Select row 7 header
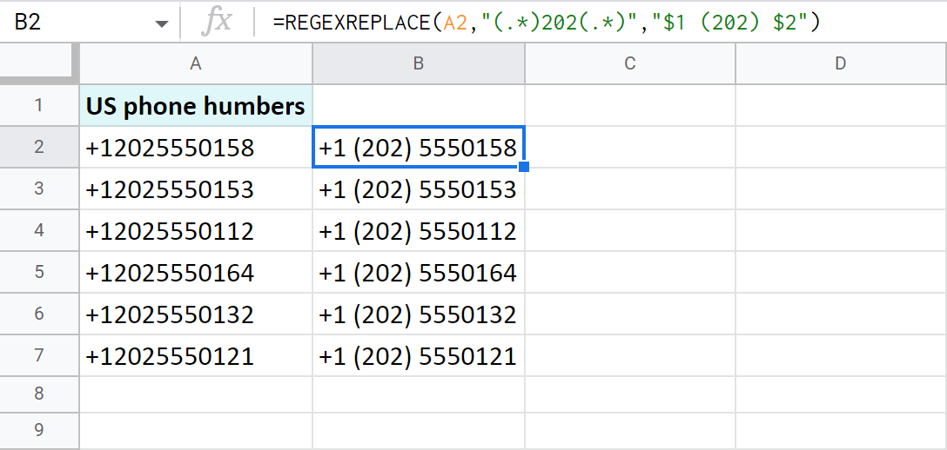 click(39, 355)
